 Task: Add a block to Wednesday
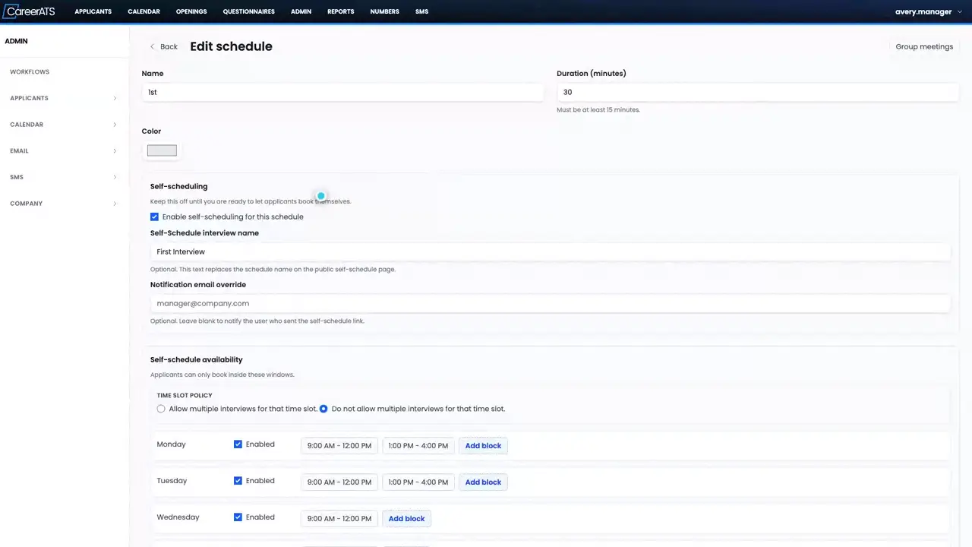[406, 519]
